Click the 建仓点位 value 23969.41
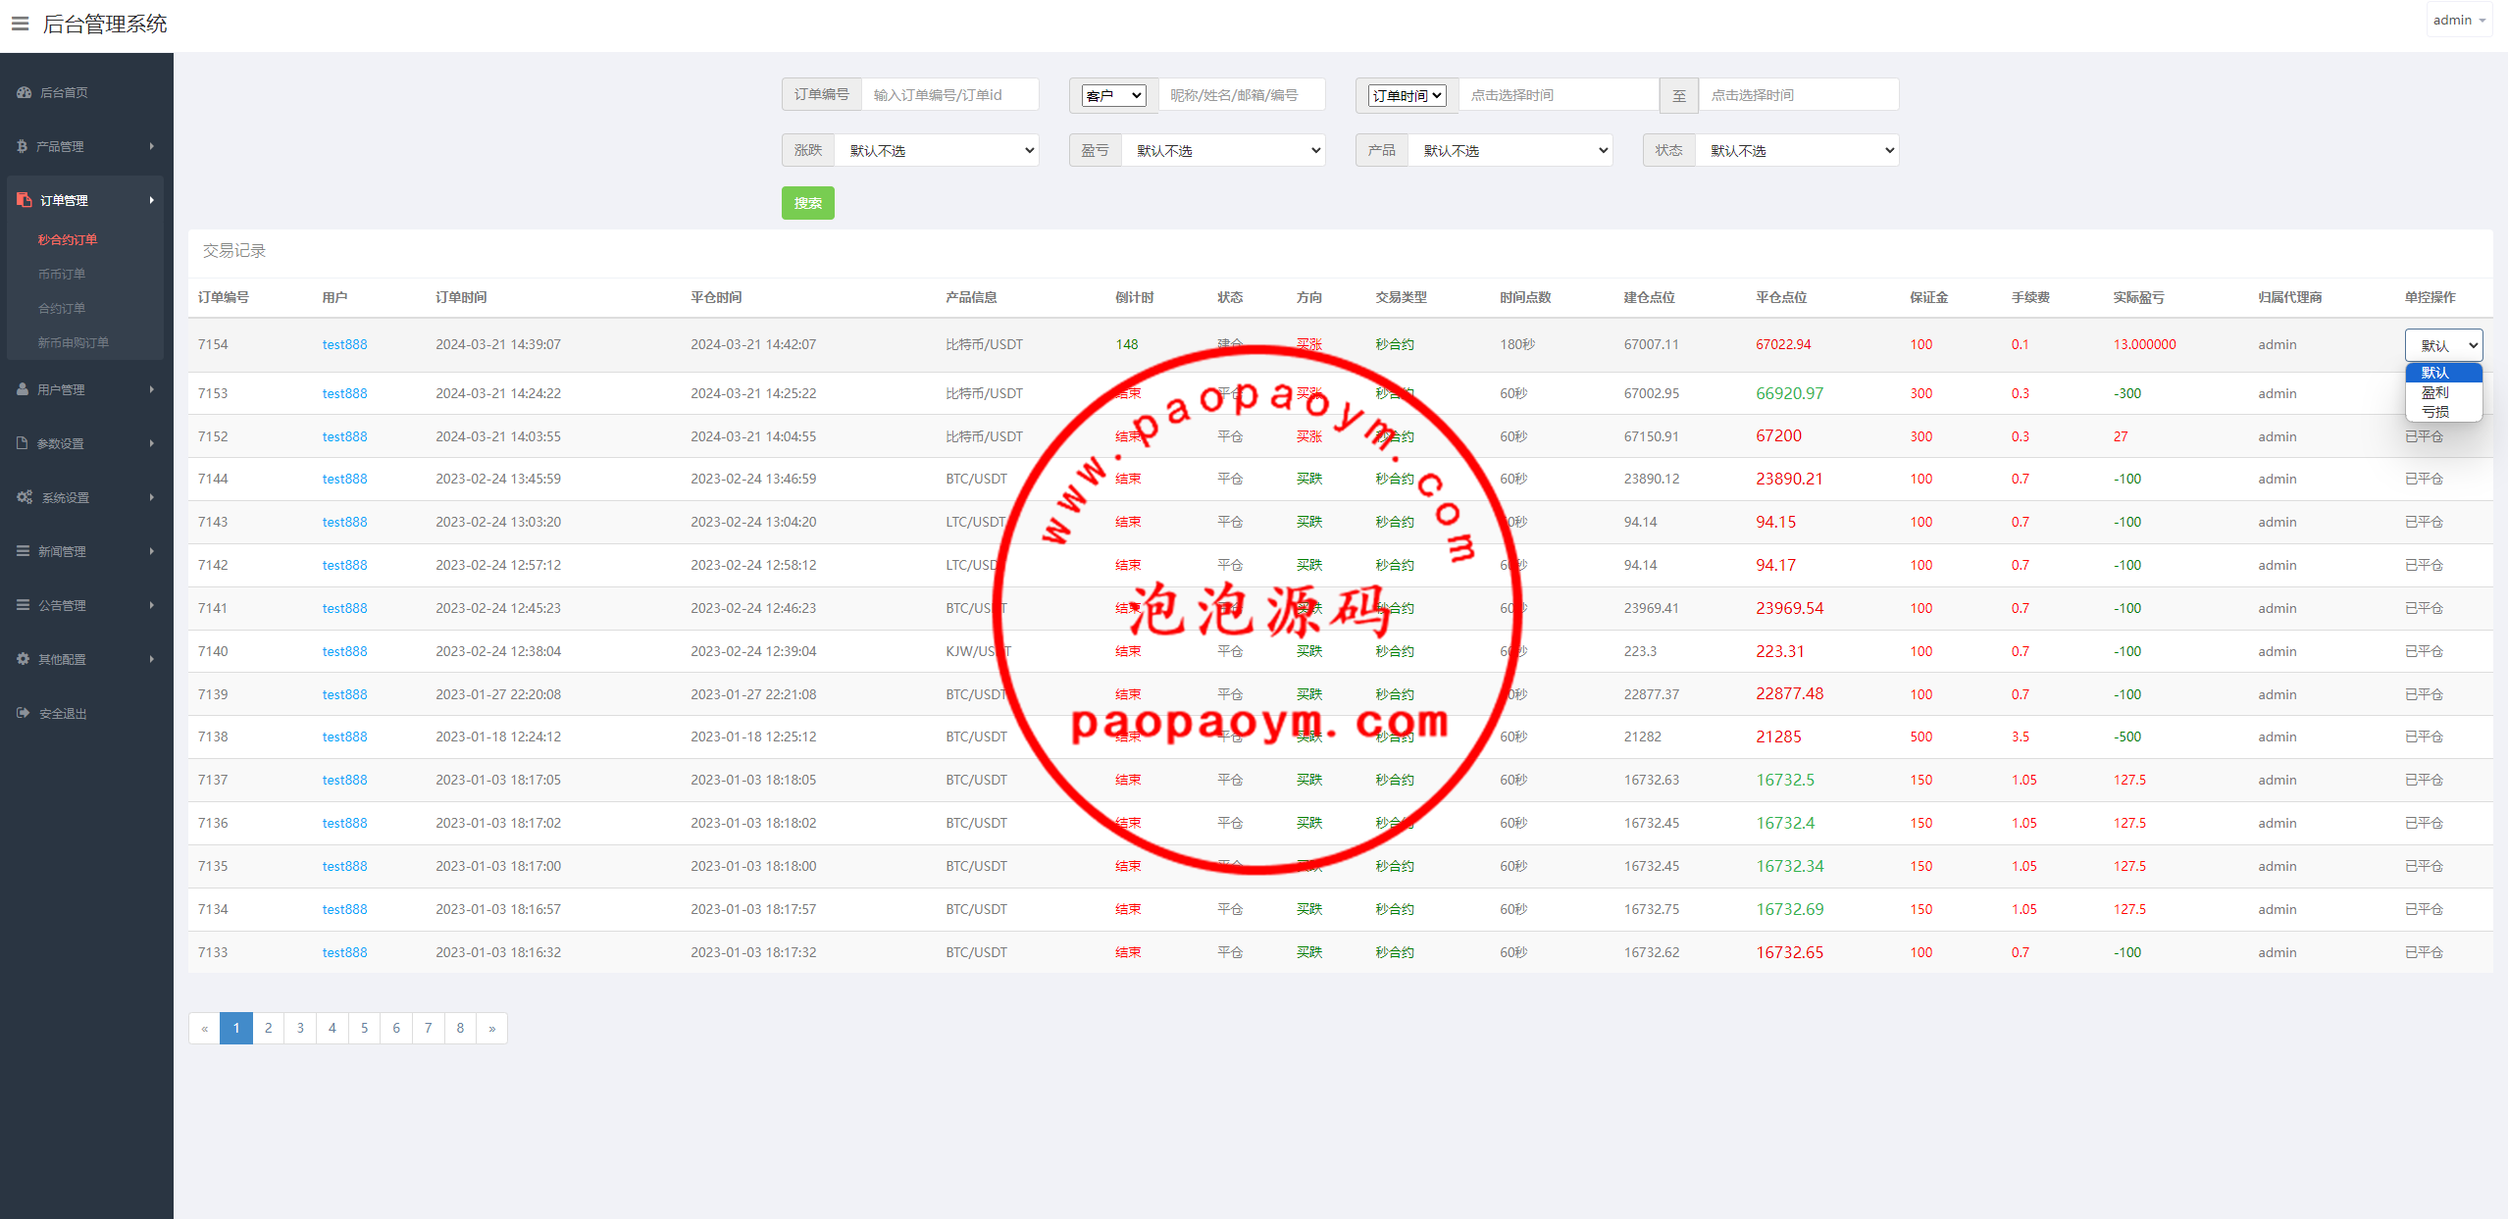The height and width of the screenshot is (1219, 2508). (x=1651, y=608)
